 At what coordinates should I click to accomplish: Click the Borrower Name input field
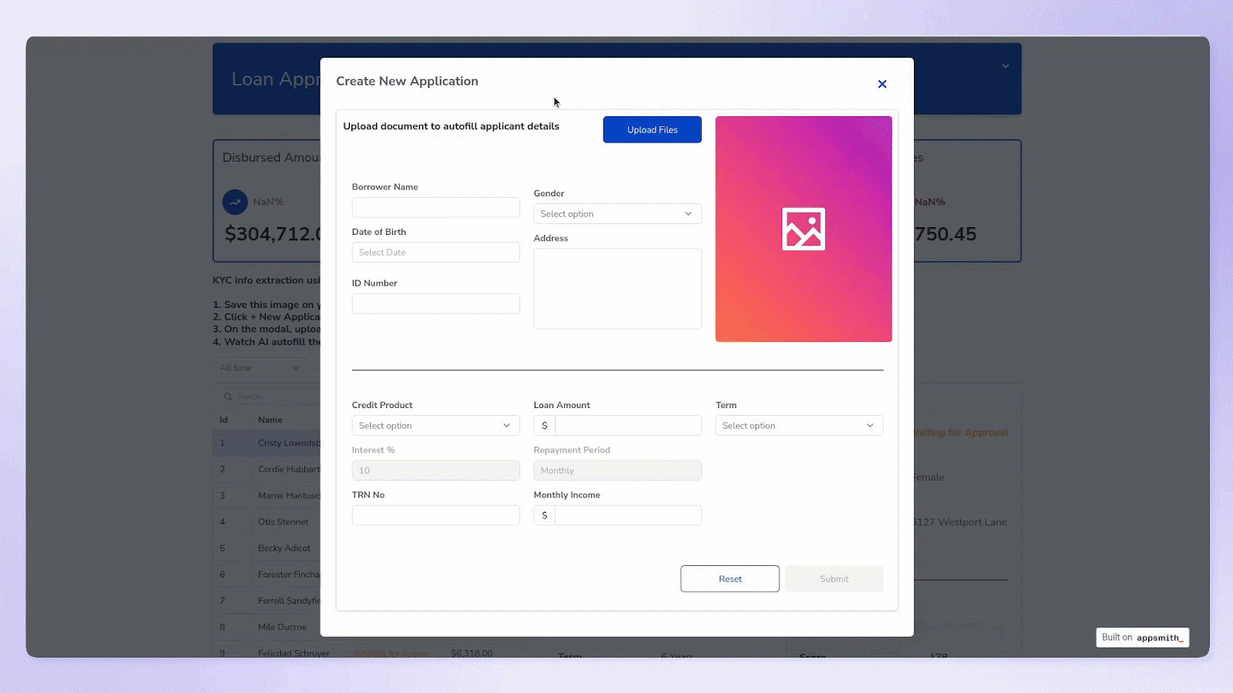coord(435,206)
